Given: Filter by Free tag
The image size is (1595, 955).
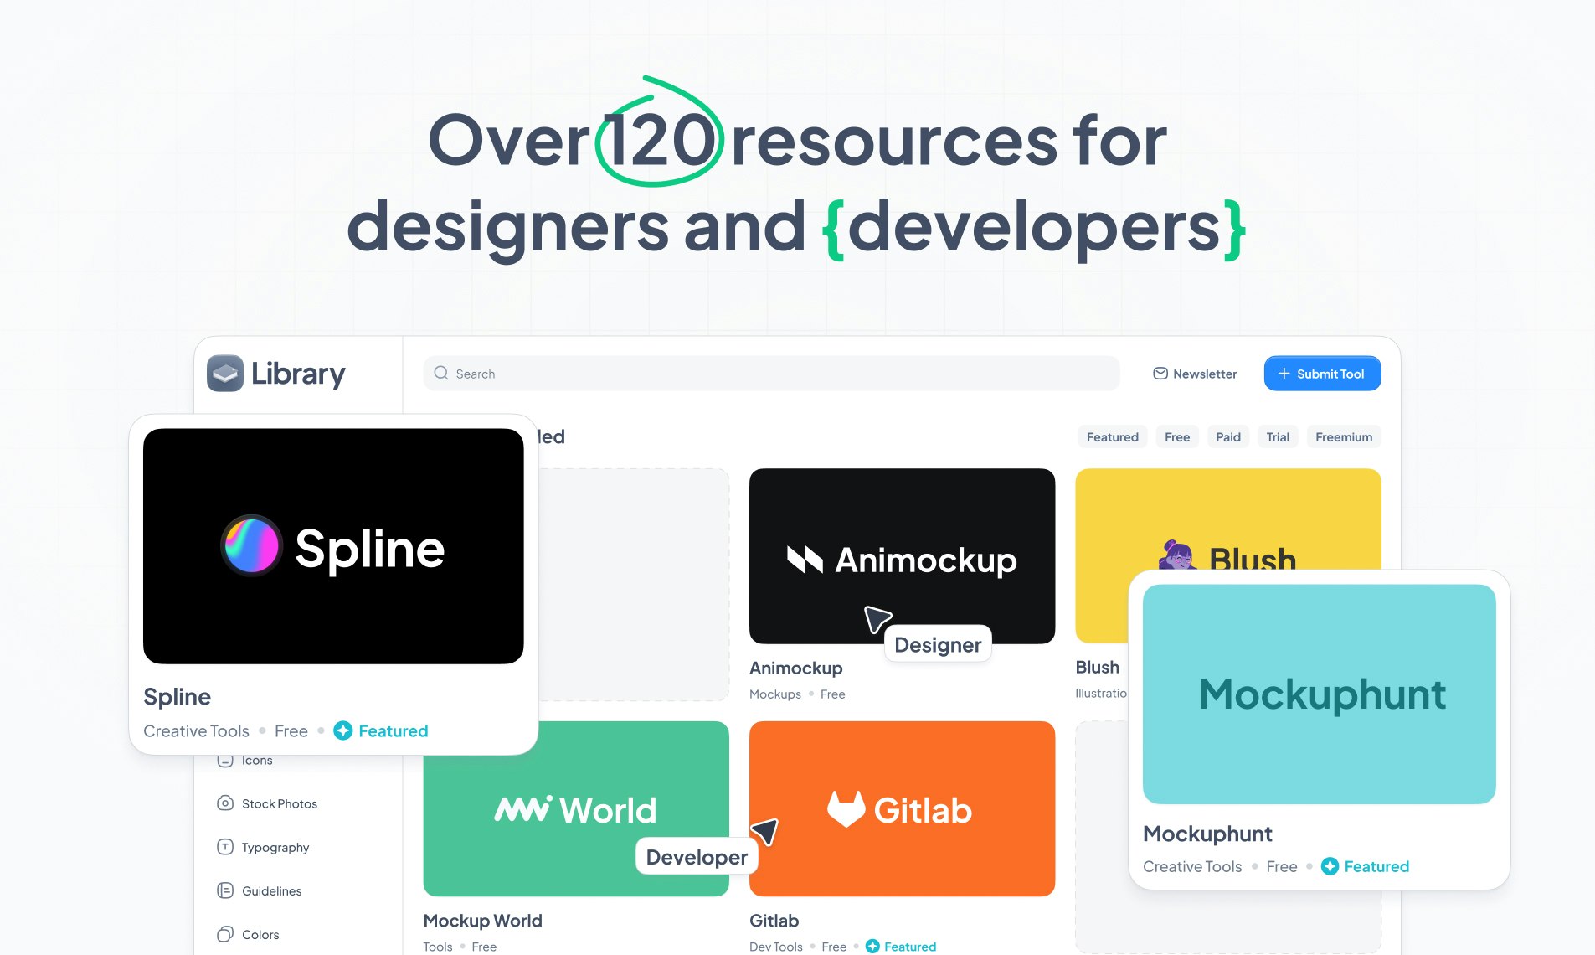Looking at the screenshot, I should point(1177,436).
